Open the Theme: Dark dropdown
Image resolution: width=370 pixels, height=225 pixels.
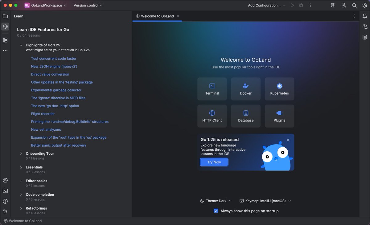point(216,201)
